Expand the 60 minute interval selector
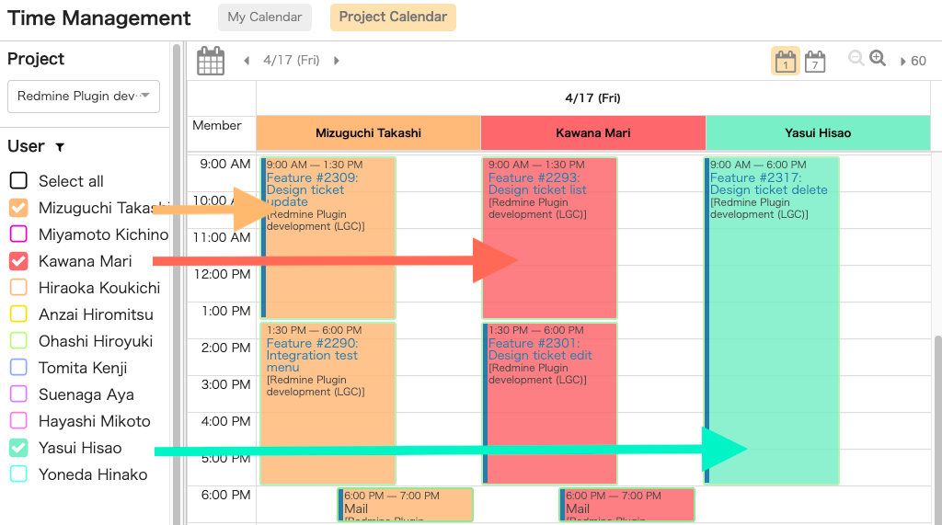 coord(913,61)
